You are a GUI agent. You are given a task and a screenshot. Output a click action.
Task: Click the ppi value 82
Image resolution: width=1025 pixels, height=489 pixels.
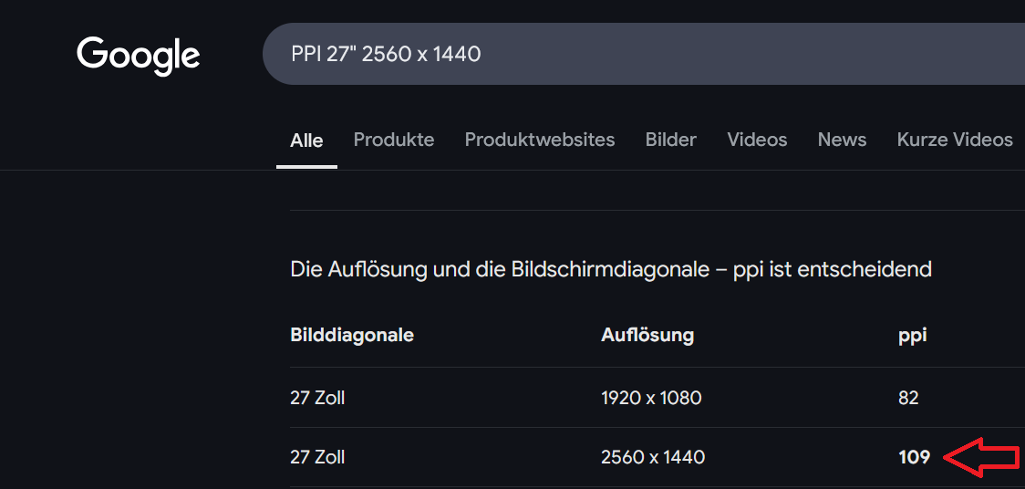click(x=908, y=398)
